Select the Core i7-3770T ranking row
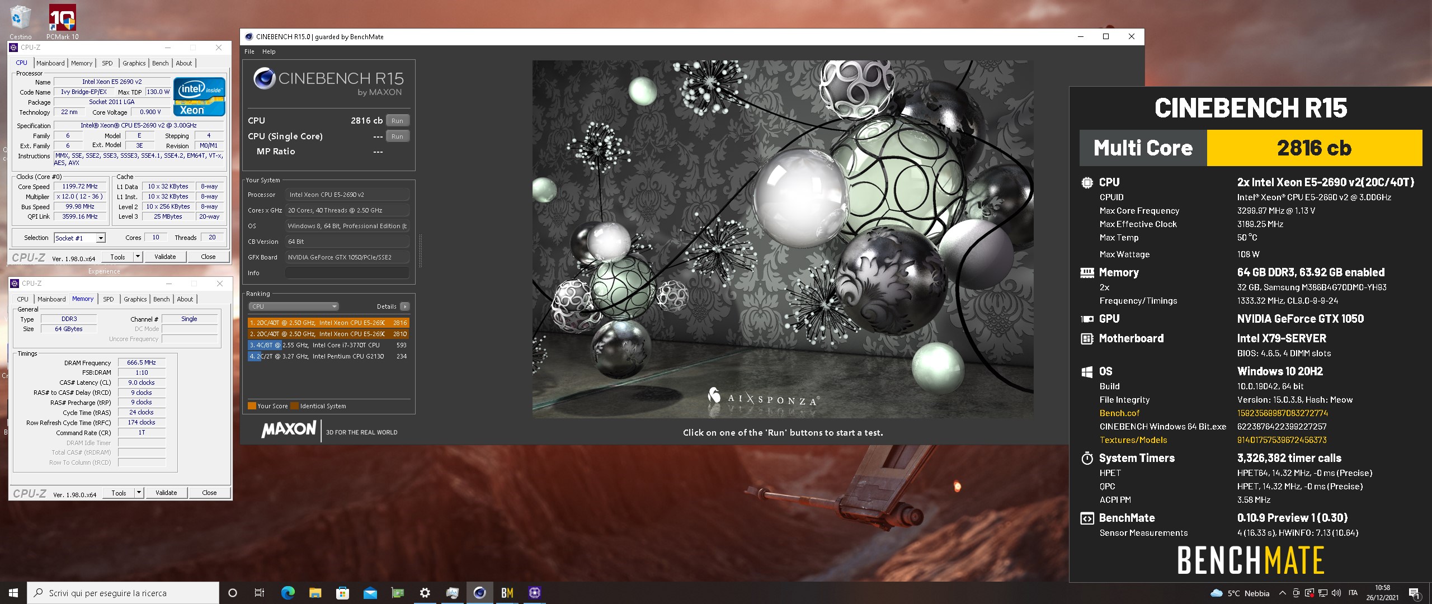Viewport: 1432px width, 604px height. click(328, 345)
